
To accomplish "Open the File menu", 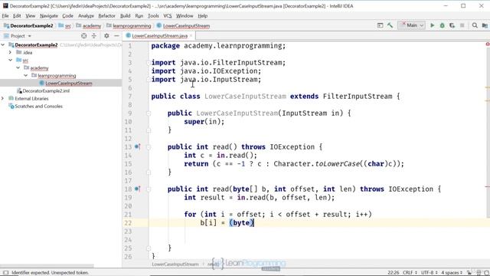I will [x=5, y=15].
